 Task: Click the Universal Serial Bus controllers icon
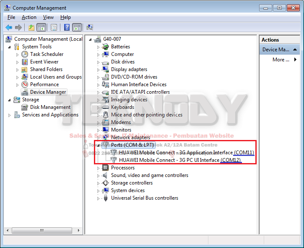click(106, 198)
